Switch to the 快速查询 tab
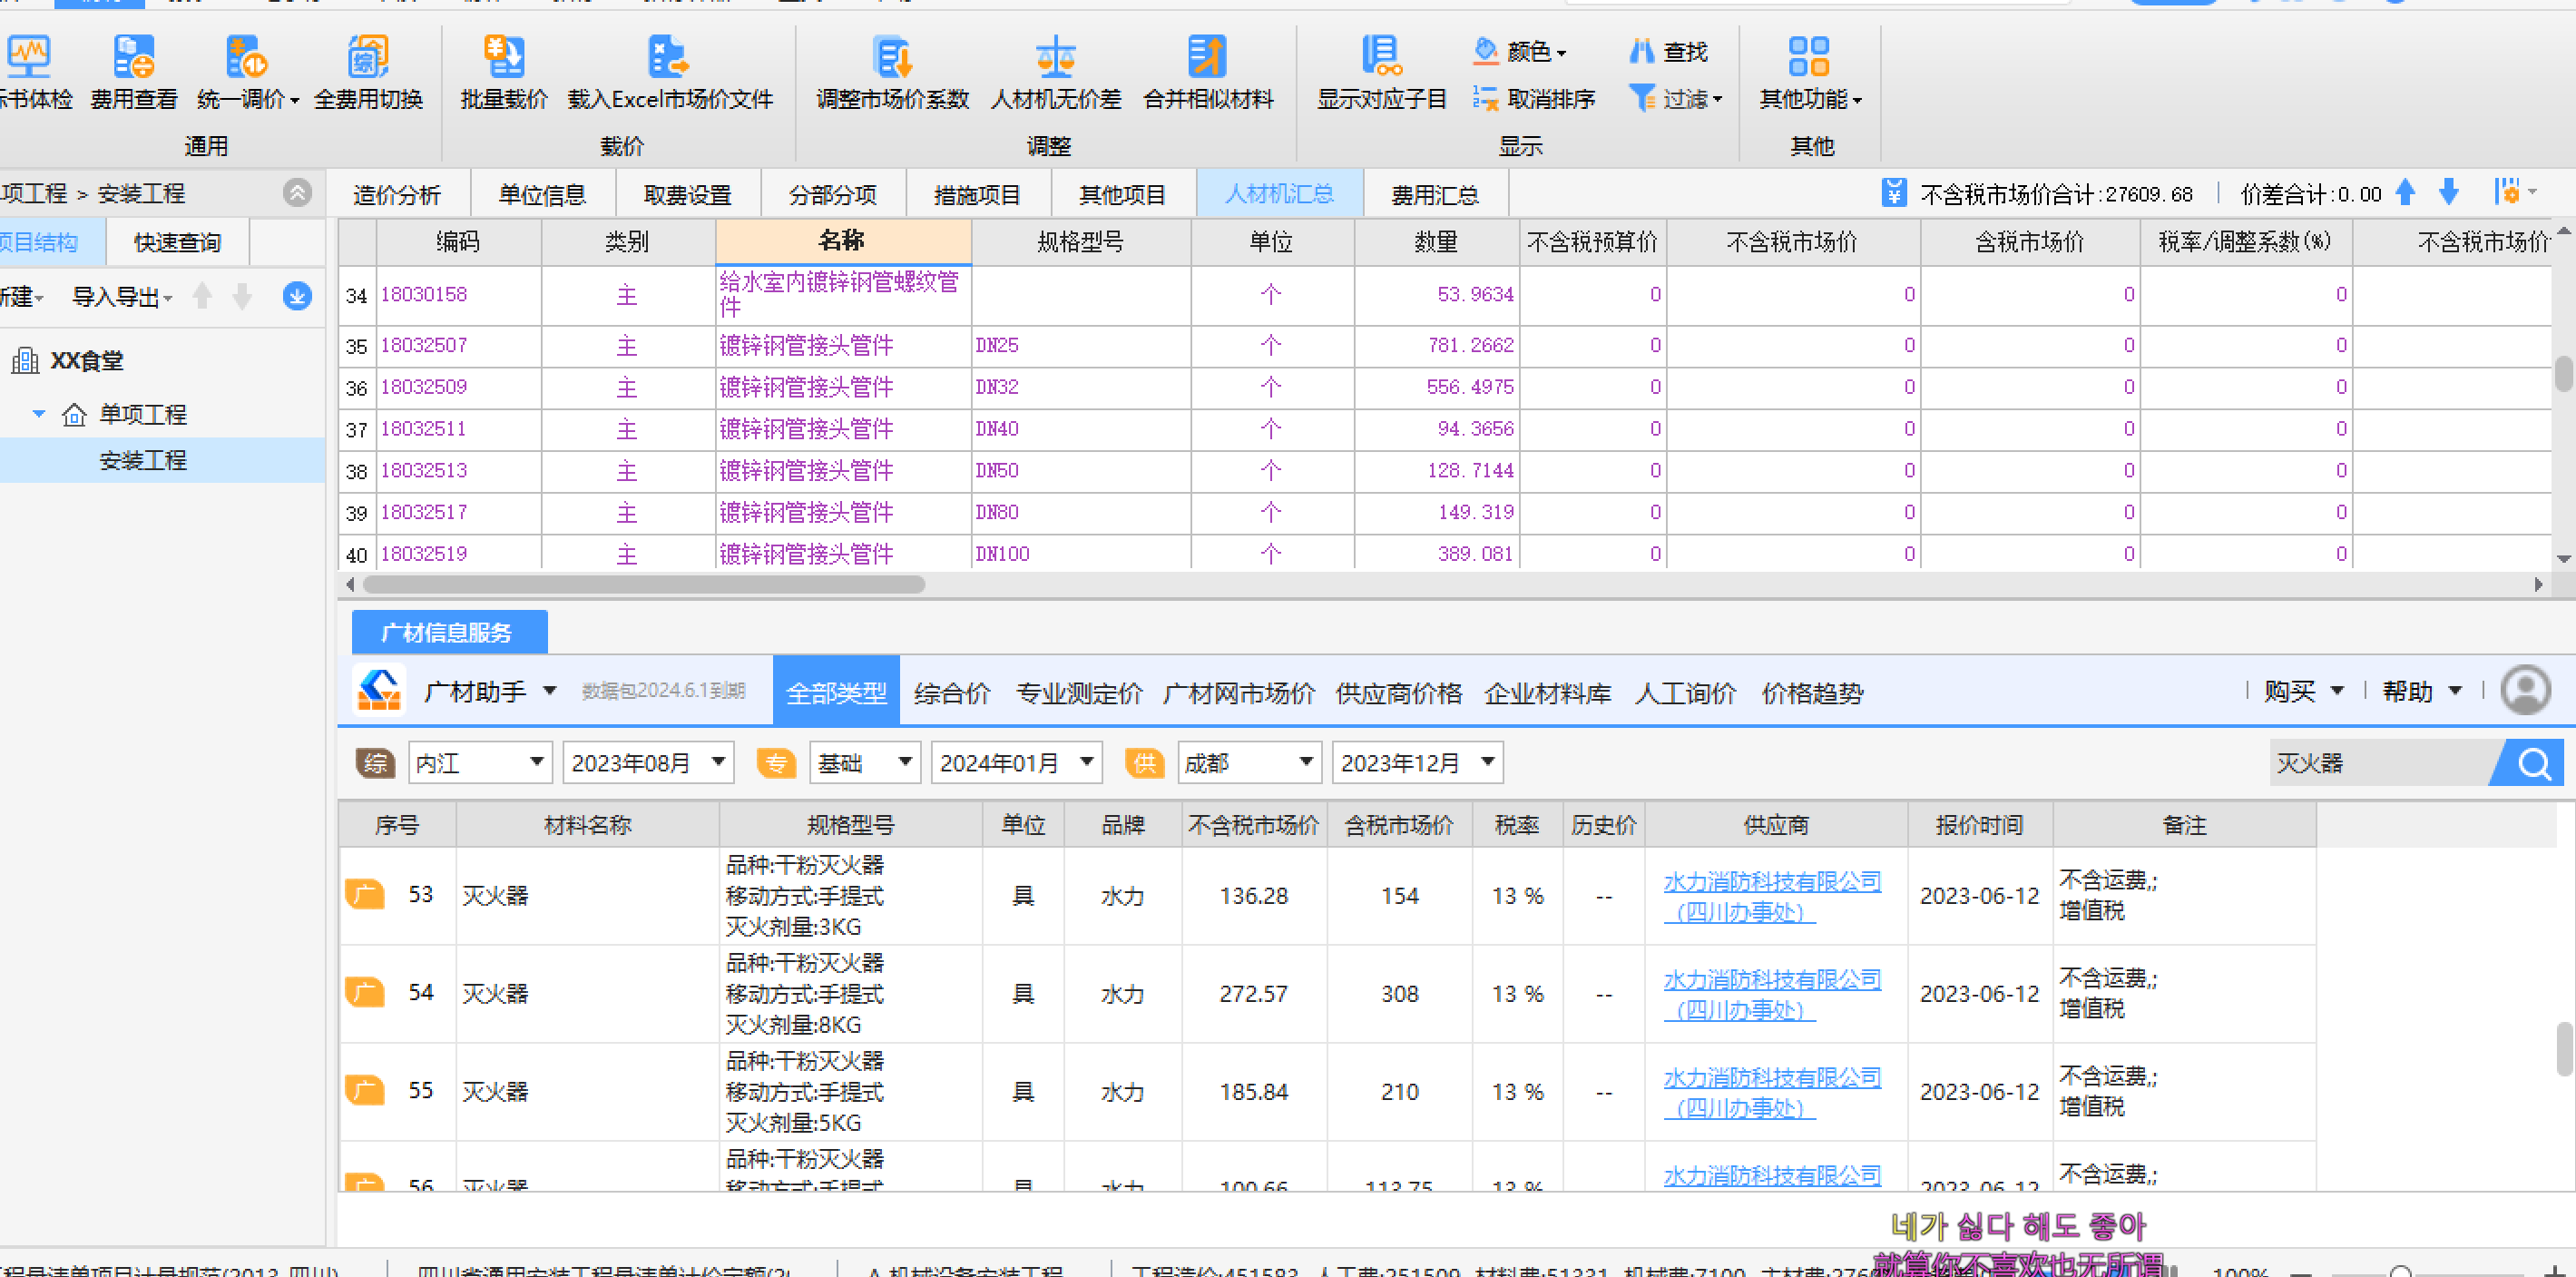 pos(177,242)
